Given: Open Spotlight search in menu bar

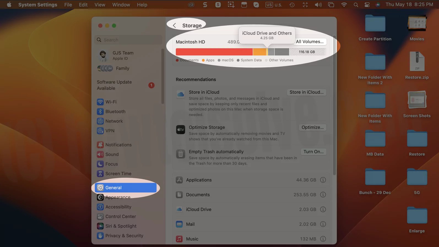Looking at the screenshot, I should coord(356,5).
